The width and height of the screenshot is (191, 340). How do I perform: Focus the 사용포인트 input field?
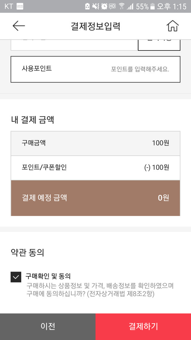[95, 69]
